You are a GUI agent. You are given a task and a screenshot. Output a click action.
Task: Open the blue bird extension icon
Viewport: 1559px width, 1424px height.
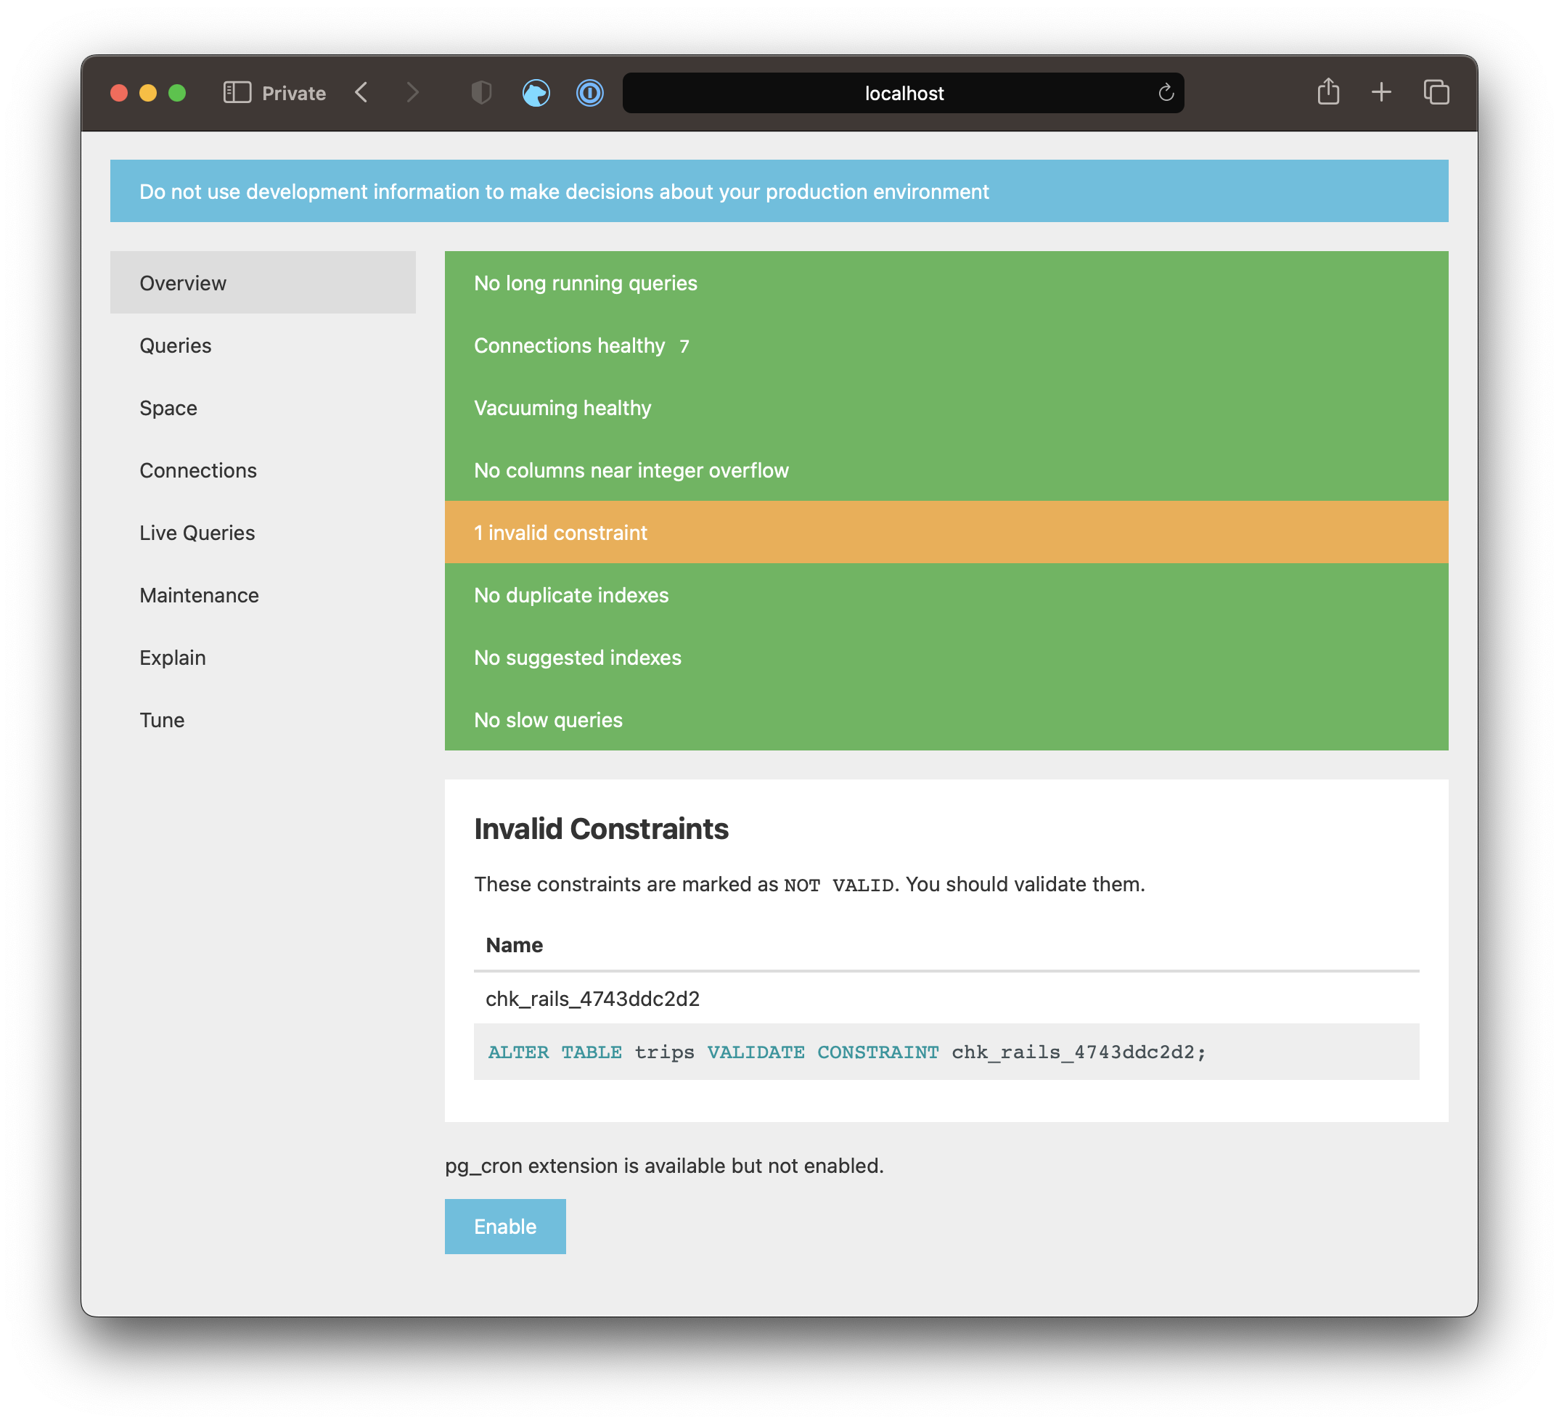536,93
